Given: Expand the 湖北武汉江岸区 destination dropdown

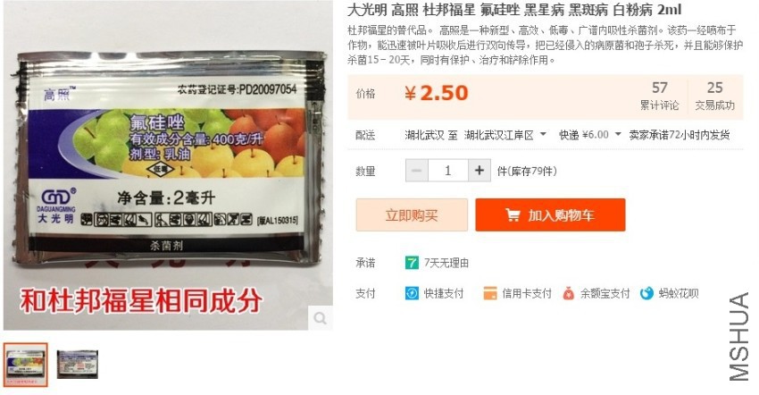Looking at the screenshot, I should pos(543,134).
